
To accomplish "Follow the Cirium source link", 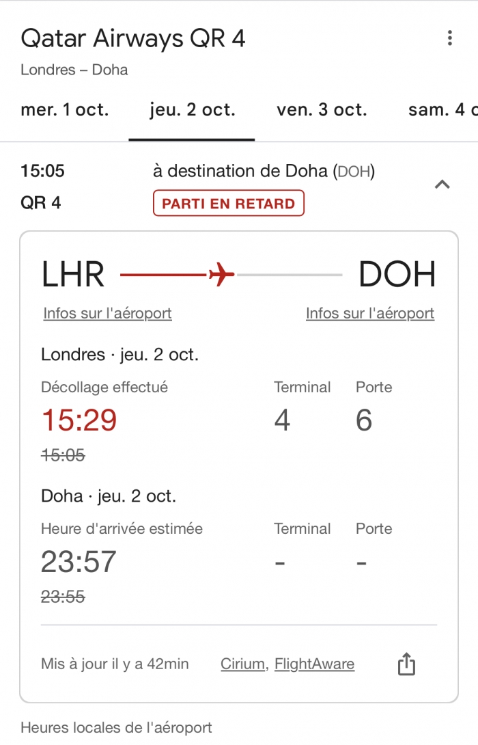I will pos(244,664).
